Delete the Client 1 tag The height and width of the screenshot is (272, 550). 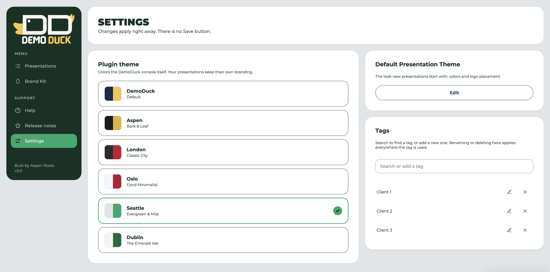coord(525,192)
